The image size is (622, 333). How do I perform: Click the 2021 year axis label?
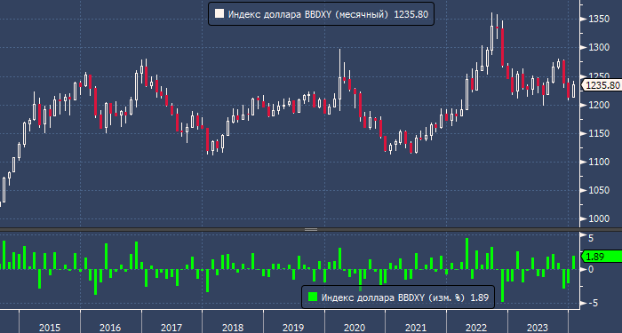click(415, 328)
